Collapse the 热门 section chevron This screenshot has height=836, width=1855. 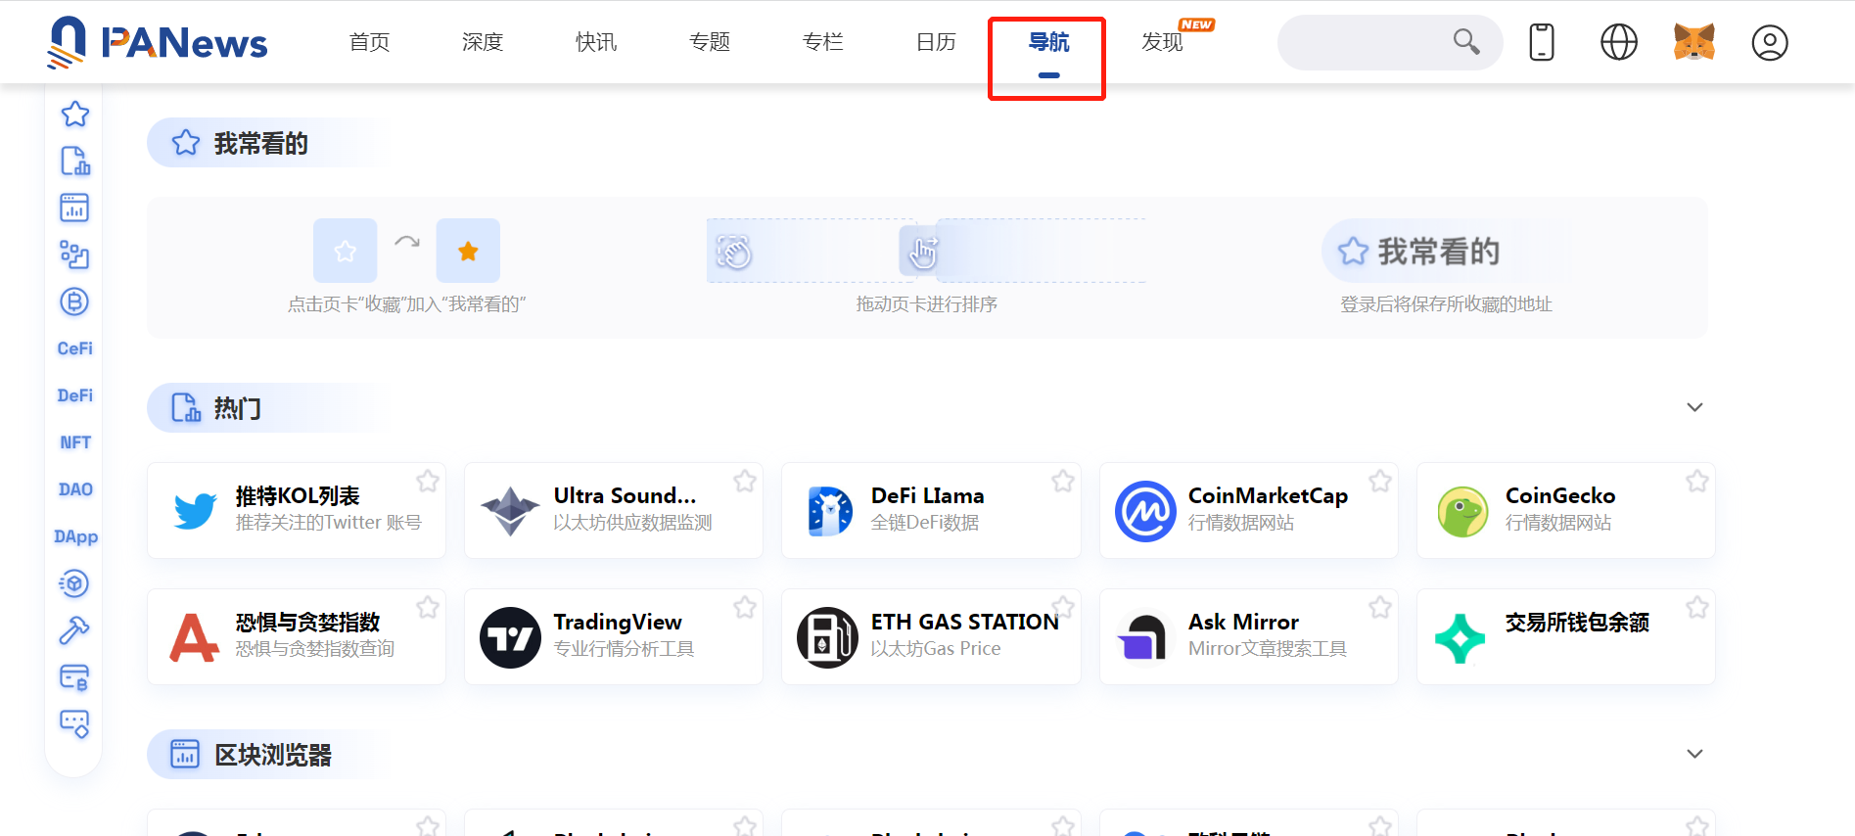point(1694,407)
